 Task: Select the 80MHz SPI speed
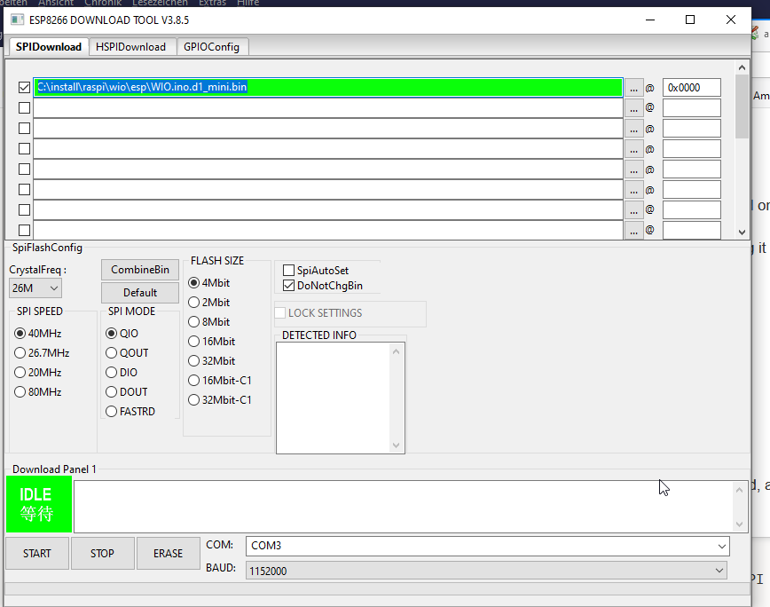click(20, 391)
